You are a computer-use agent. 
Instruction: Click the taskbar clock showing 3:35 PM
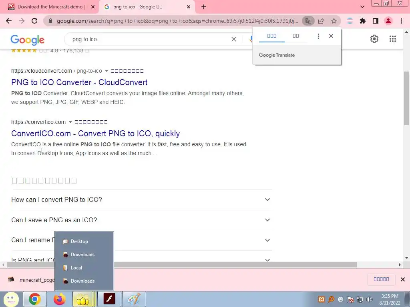pos(390,299)
